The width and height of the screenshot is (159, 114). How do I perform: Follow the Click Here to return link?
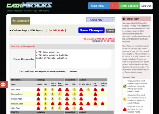coord(97,41)
